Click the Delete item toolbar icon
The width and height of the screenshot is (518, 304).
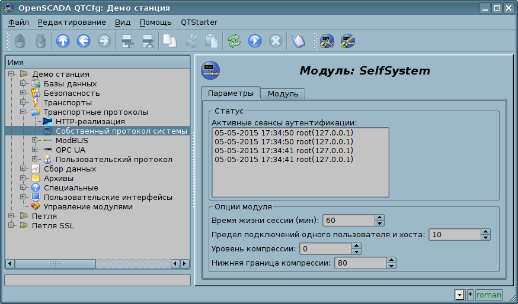point(148,41)
